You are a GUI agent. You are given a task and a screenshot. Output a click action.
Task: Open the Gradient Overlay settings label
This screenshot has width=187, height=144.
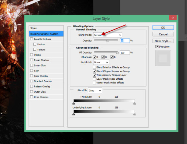tap(43, 81)
